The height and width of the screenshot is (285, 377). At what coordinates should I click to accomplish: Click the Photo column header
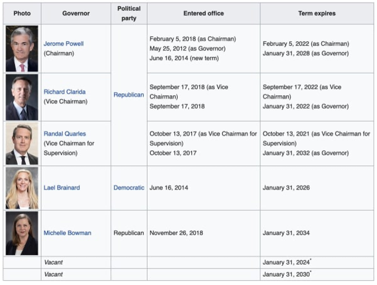point(22,13)
